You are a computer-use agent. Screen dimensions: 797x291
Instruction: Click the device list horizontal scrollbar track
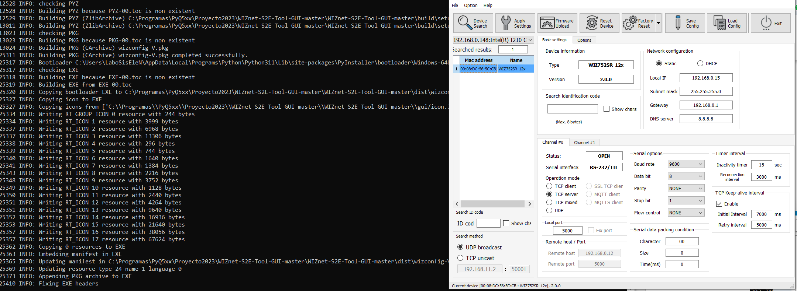(493, 204)
